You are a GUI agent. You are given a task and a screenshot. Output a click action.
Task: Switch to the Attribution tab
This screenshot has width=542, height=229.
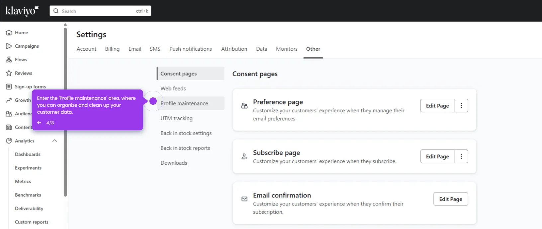click(x=234, y=49)
